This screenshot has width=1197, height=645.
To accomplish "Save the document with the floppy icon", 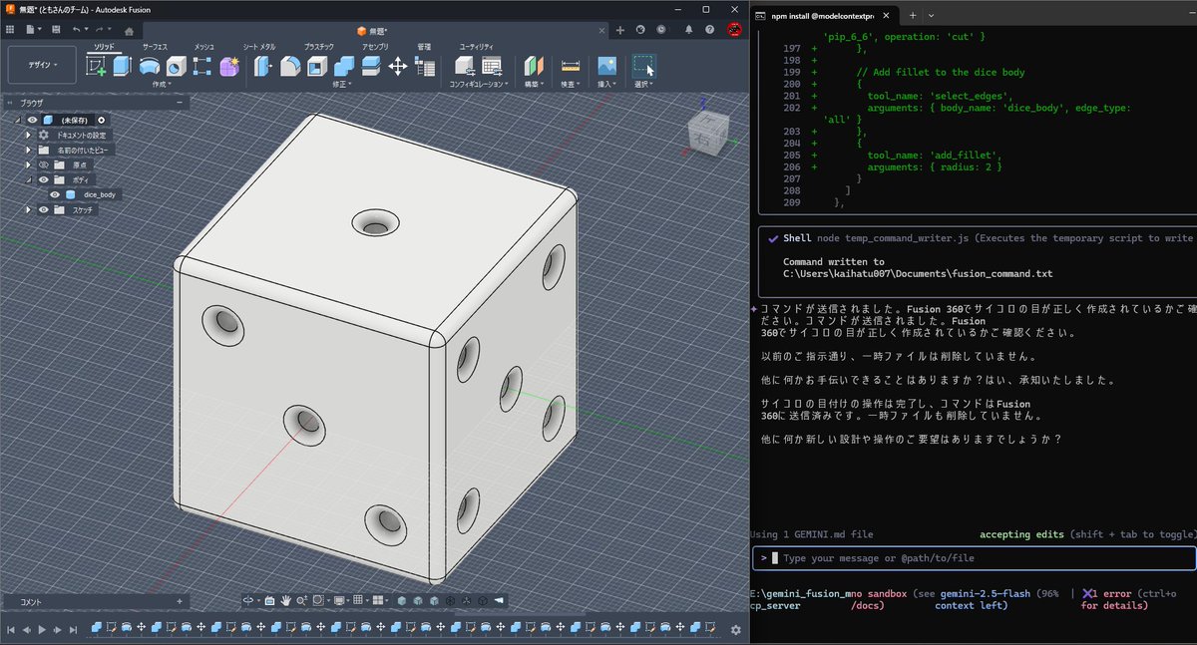I will pyautogui.click(x=56, y=30).
